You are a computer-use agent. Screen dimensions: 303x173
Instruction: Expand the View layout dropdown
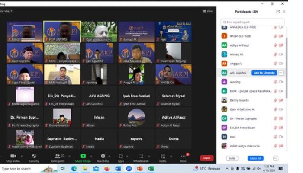208,11
